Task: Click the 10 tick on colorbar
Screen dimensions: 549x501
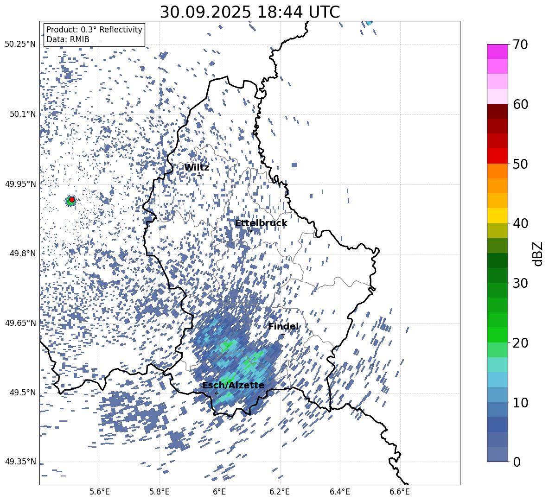Action: coord(520,402)
